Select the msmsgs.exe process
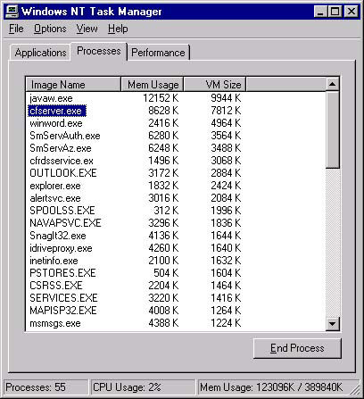 [55, 323]
